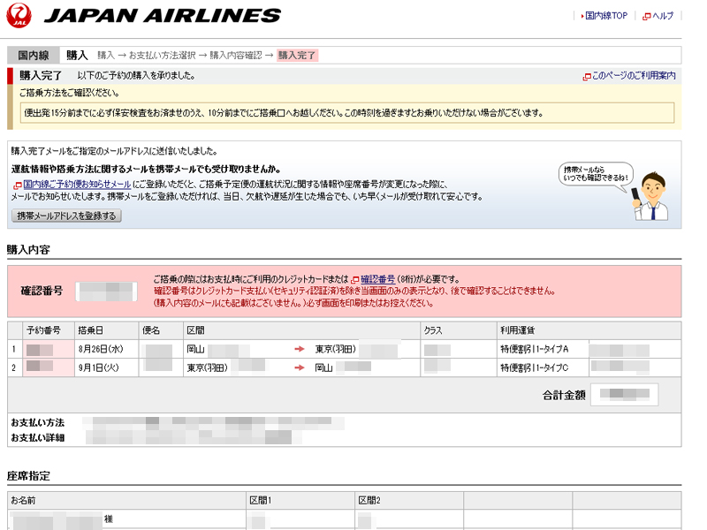This screenshot has height=530, width=707.
Task: Click the お支払い詳細 label
Action: click(x=38, y=437)
